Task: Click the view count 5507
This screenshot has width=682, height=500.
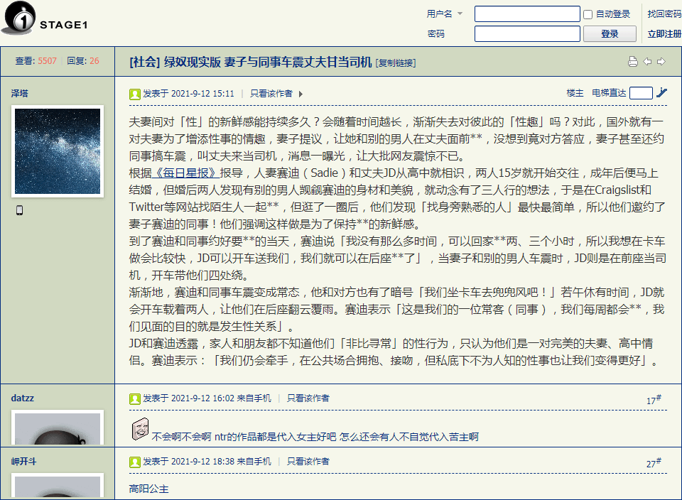Action: pyautogui.click(x=48, y=61)
